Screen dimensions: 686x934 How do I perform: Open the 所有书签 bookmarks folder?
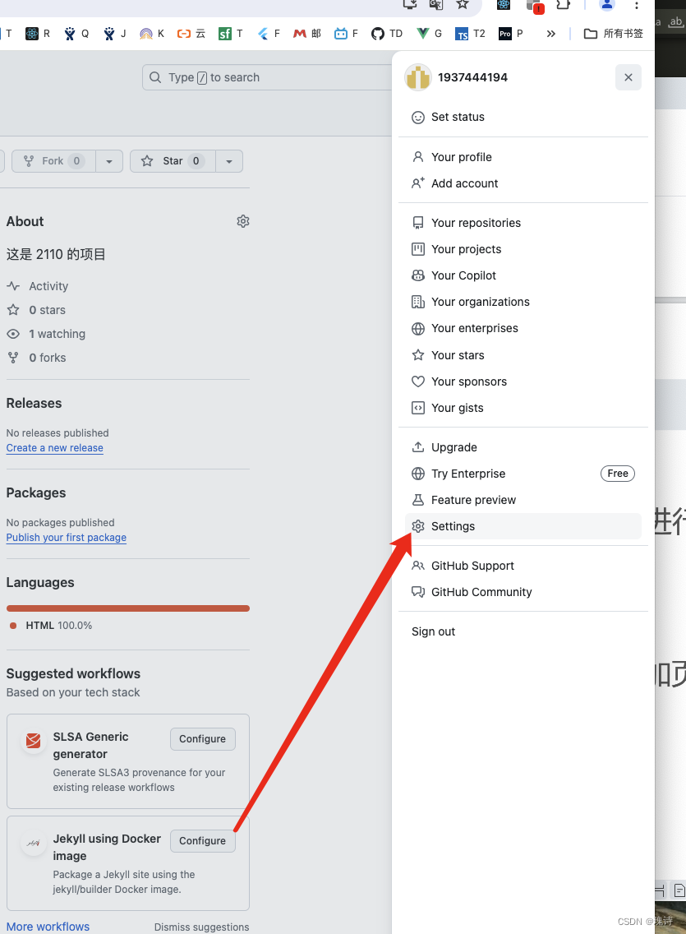point(614,34)
